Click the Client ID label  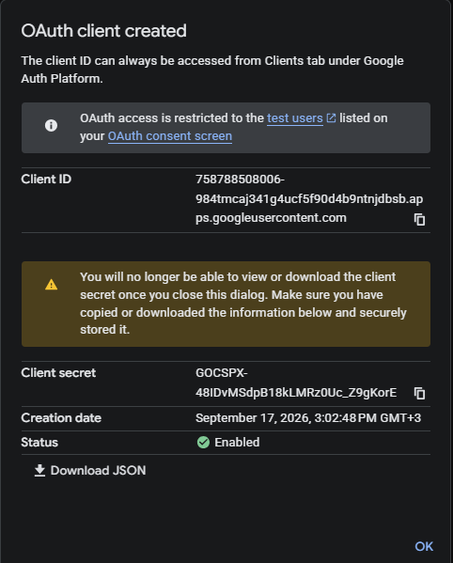point(46,179)
